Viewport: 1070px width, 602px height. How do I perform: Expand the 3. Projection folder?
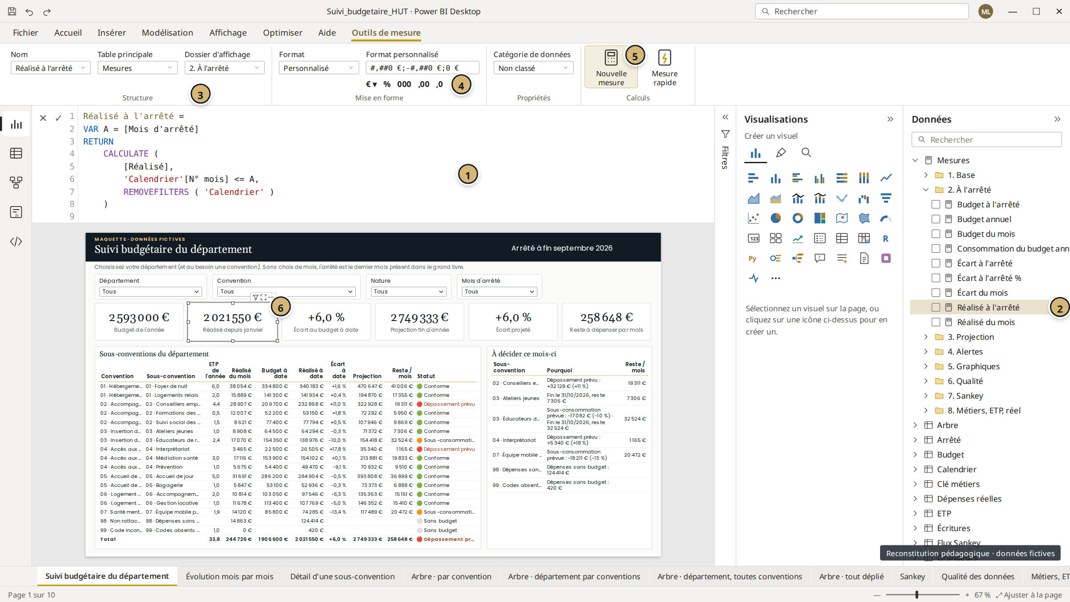click(926, 337)
